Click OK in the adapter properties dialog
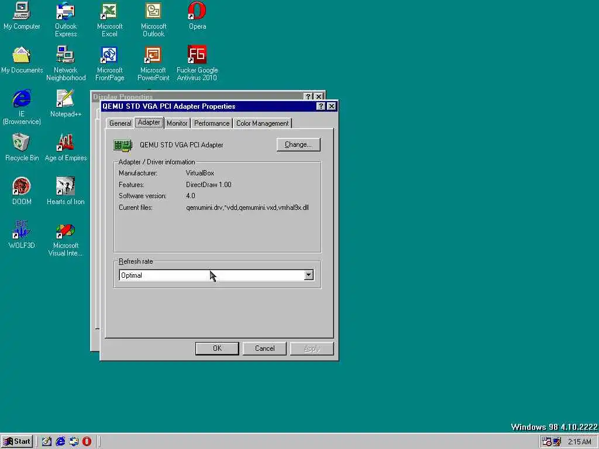Viewport: 599px width, 449px height. tap(217, 348)
